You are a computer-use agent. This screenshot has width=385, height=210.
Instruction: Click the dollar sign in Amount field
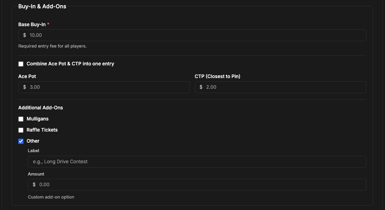pyautogui.click(x=34, y=185)
